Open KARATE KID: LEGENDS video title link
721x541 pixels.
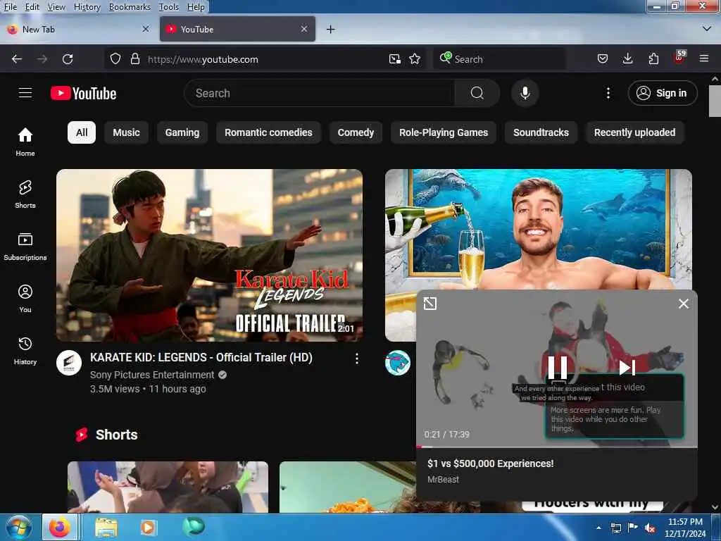201,357
